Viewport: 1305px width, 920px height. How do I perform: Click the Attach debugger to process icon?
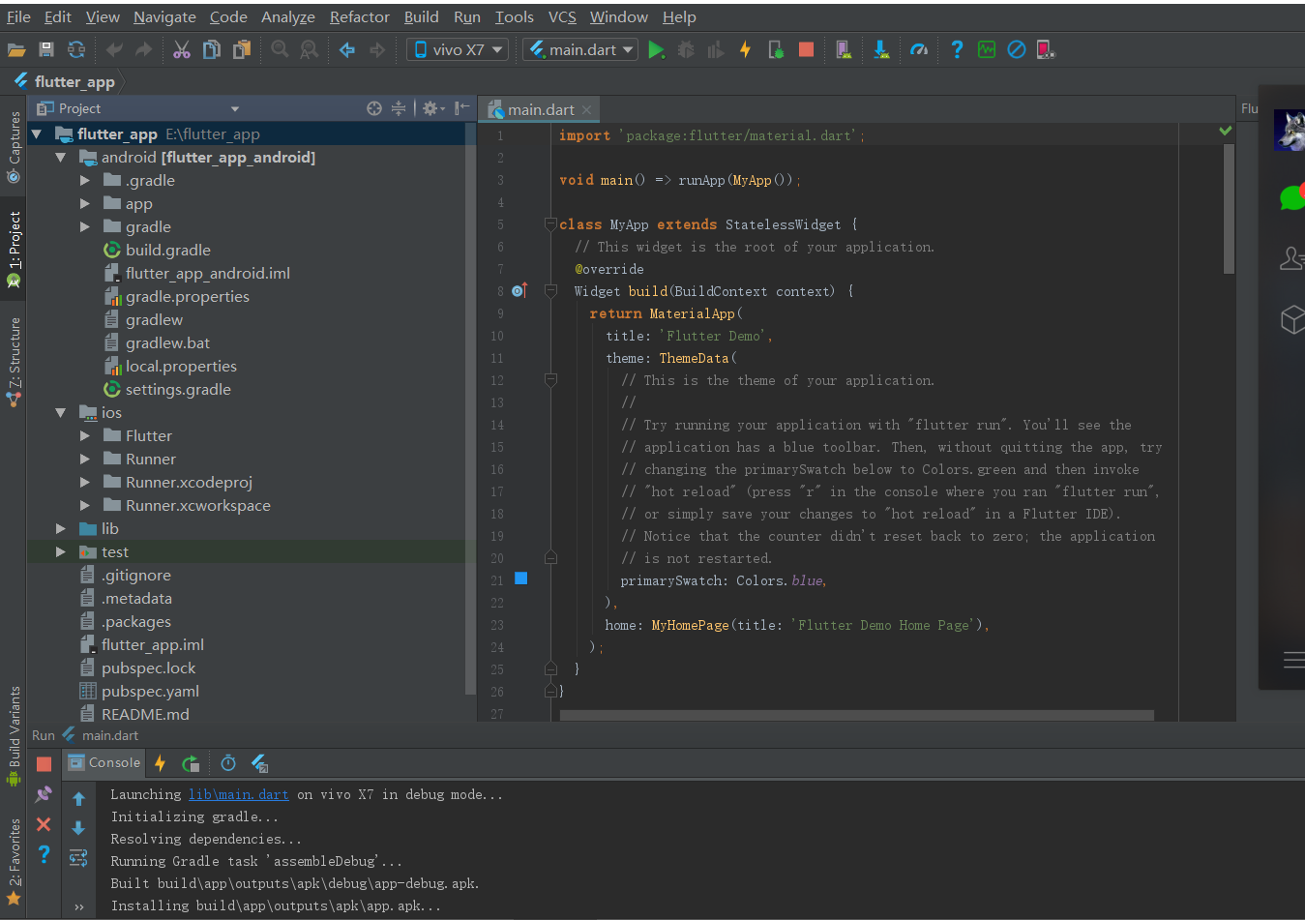point(776,49)
